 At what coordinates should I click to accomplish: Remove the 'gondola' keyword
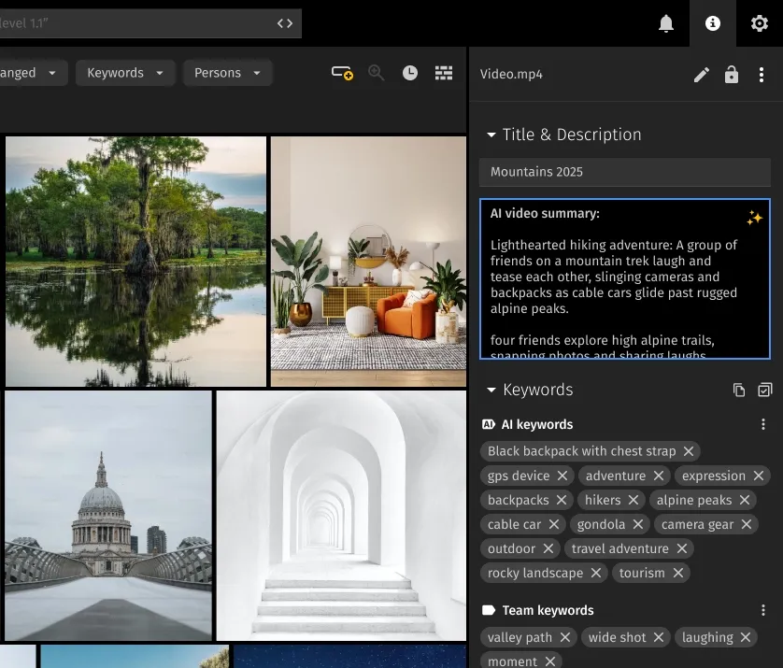(637, 524)
